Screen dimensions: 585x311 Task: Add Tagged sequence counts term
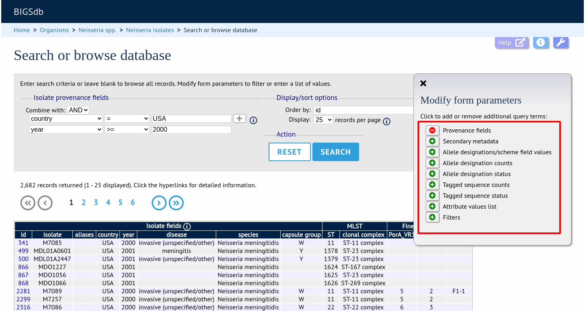click(432, 185)
